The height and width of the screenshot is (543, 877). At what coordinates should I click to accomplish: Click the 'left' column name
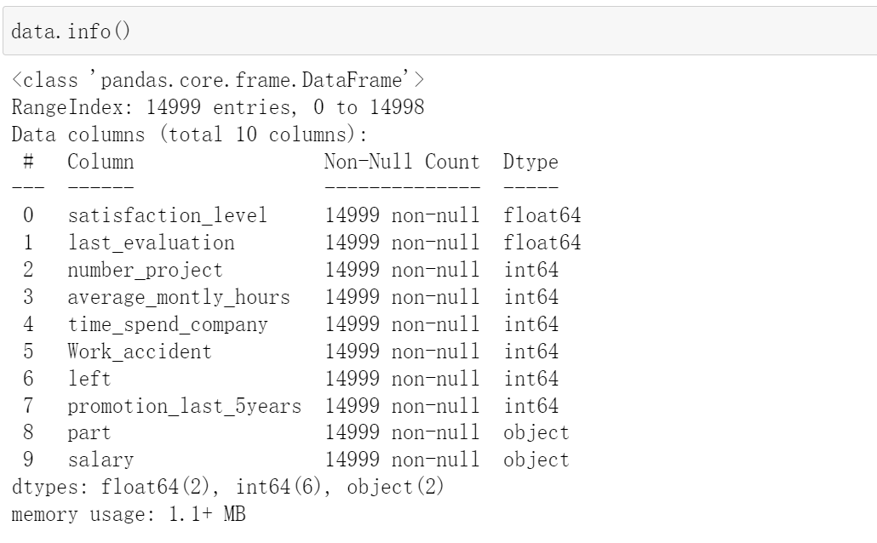tap(89, 379)
